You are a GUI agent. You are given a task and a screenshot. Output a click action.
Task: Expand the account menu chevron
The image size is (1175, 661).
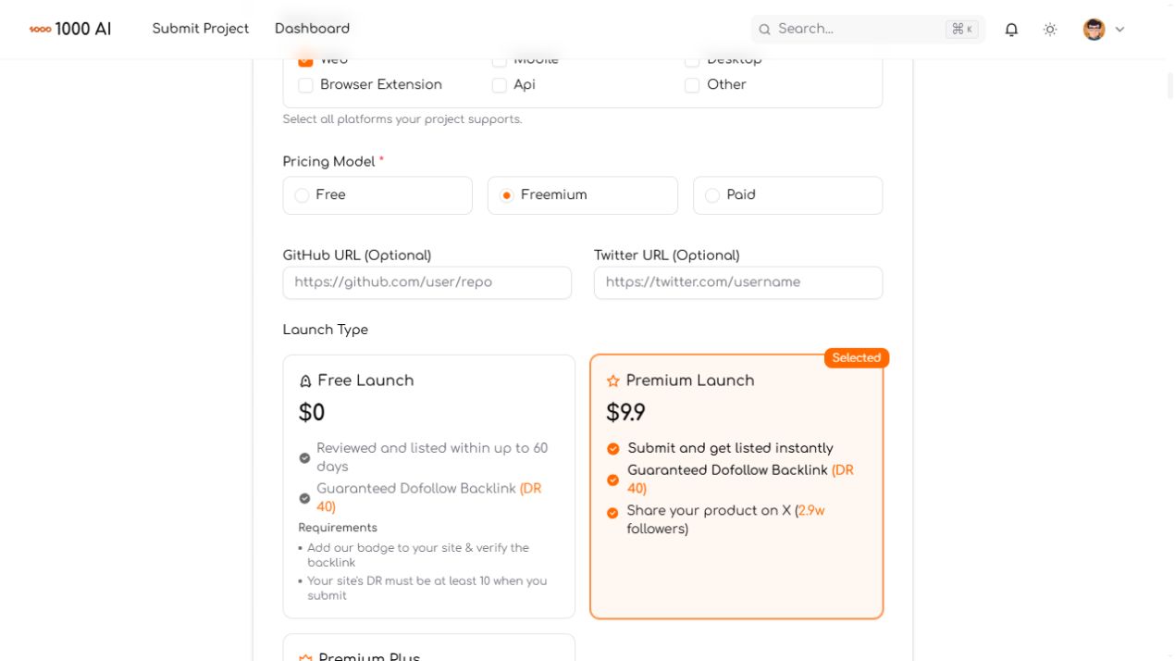(x=1119, y=30)
